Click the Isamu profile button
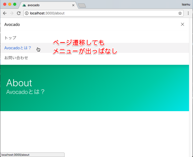 (x=186, y=4)
